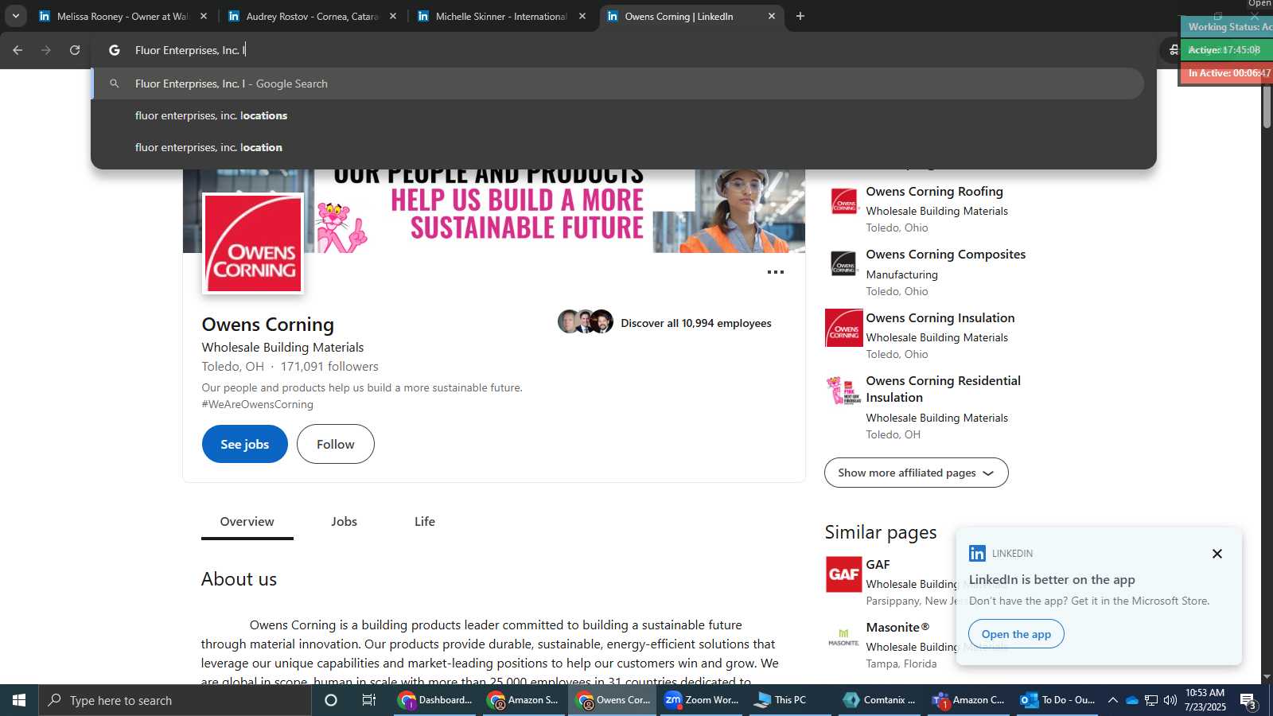Click the taskbar search box

point(175,700)
